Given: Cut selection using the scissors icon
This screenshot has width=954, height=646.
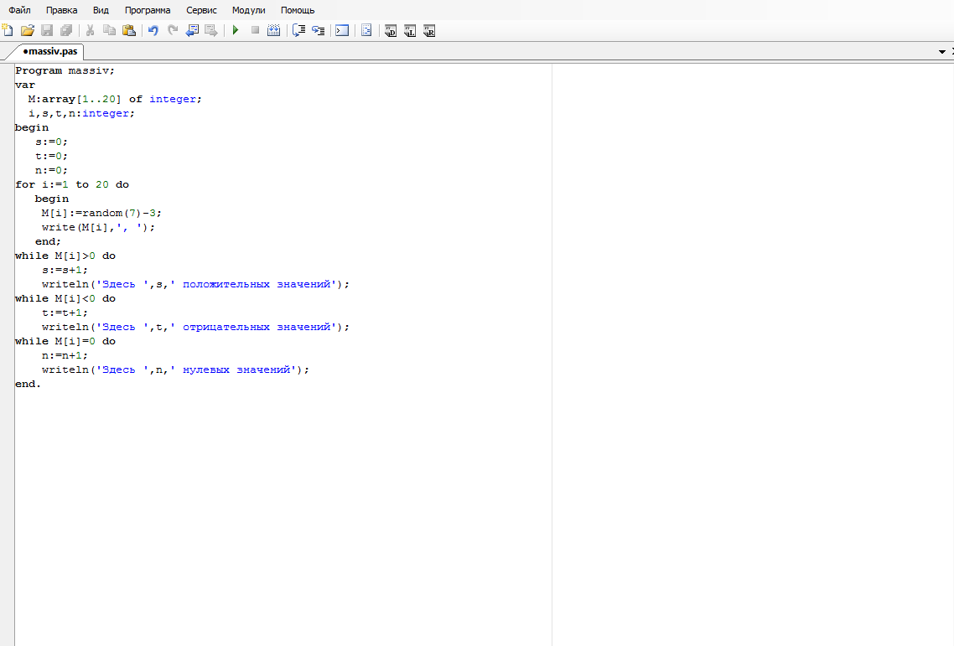Looking at the screenshot, I should point(90,30).
